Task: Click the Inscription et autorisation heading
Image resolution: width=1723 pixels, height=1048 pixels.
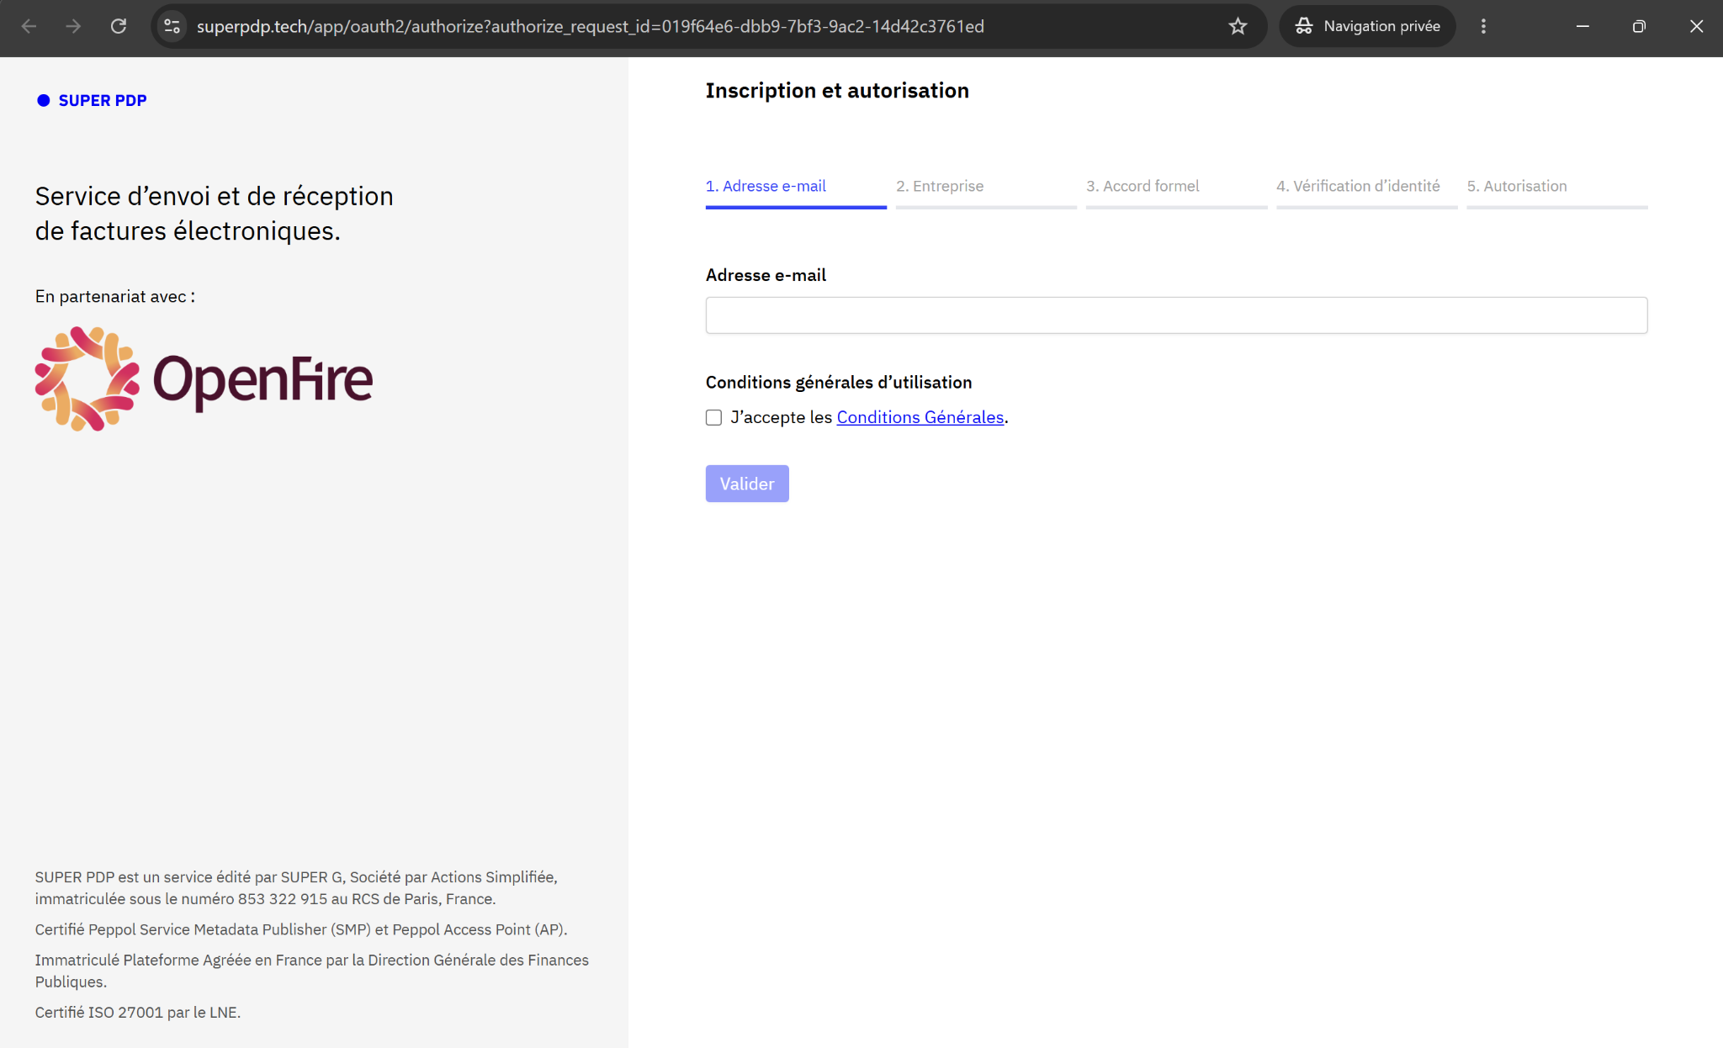Action: pos(837,90)
